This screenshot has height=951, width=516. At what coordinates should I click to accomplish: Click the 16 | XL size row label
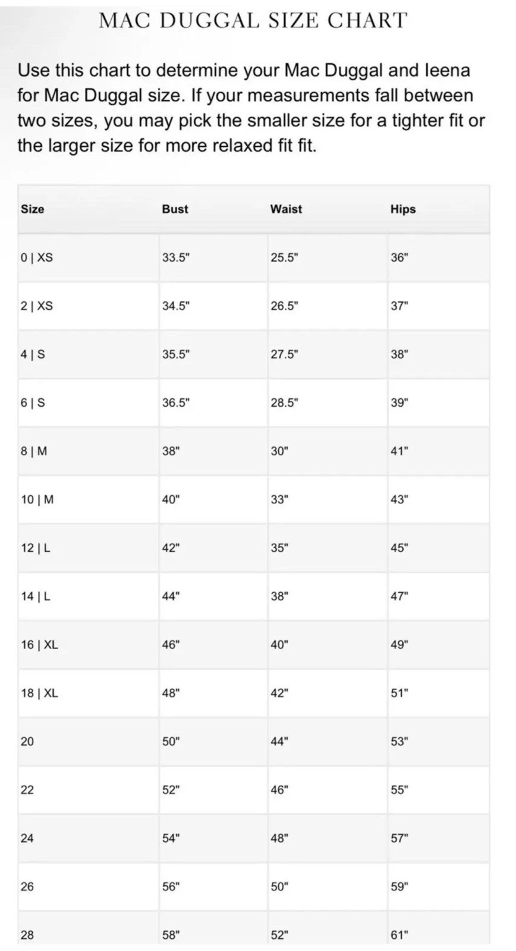click(x=39, y=645)
